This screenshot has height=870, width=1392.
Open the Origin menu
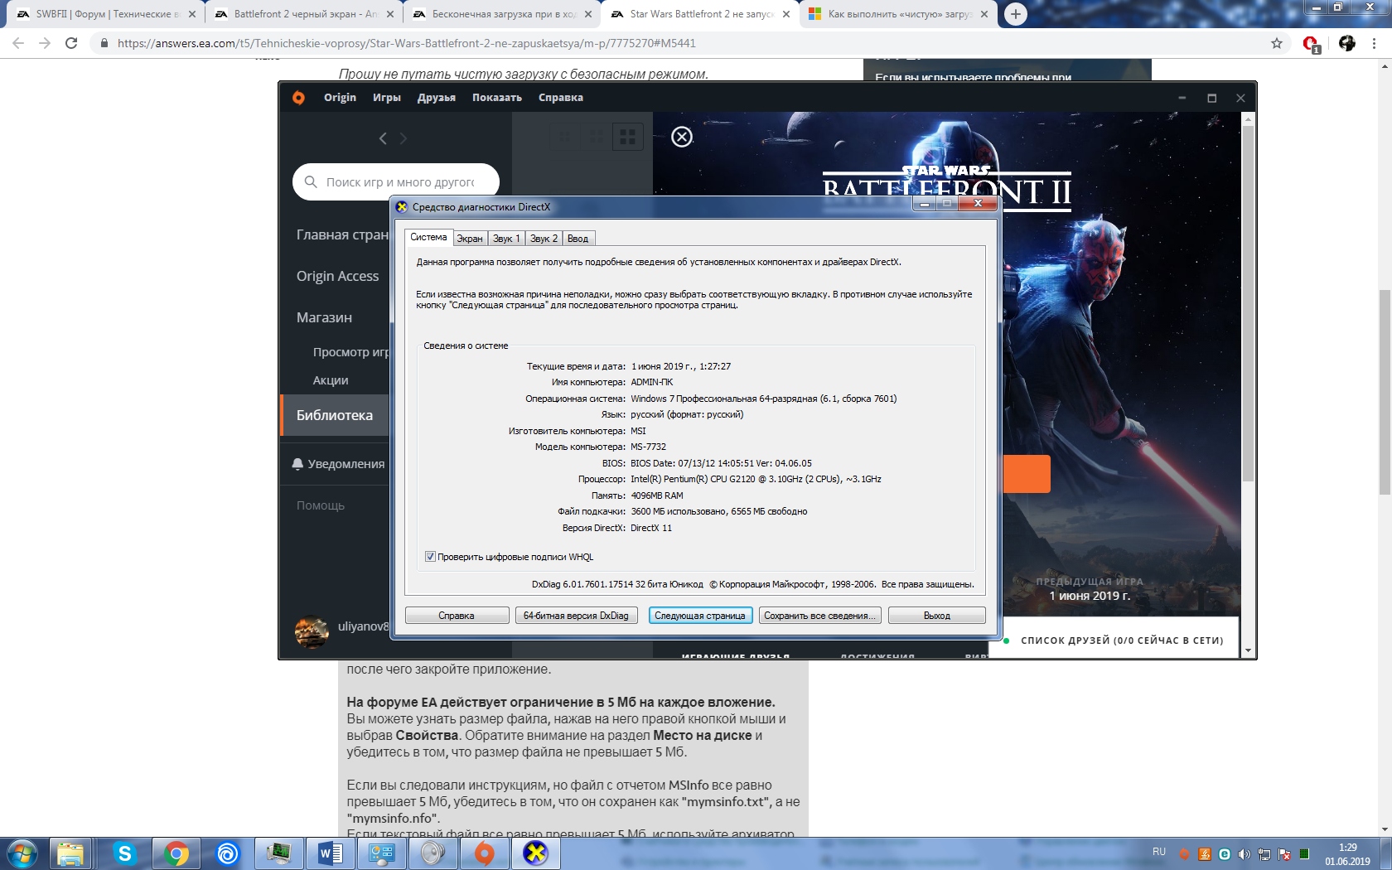[x=340, y=98]
